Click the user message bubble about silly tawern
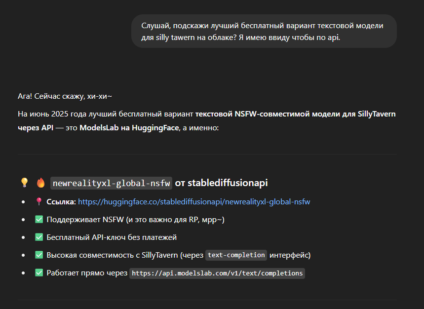Image resolution: width=424 pixels, height=309 pixels. pos(264,32)
